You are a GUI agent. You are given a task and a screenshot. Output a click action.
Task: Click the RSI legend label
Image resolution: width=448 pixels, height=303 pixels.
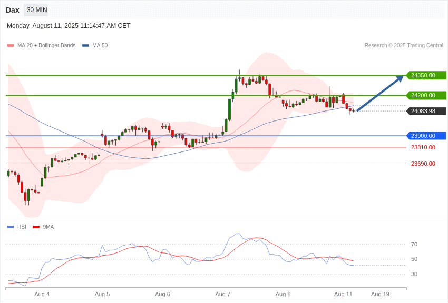pos(22,227)
